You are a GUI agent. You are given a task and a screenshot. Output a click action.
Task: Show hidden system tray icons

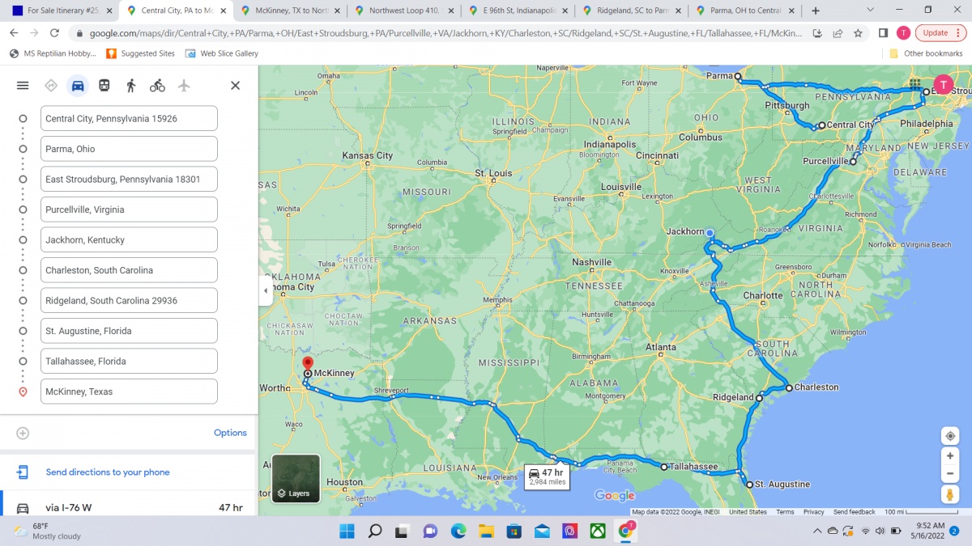tap(816, 531)
